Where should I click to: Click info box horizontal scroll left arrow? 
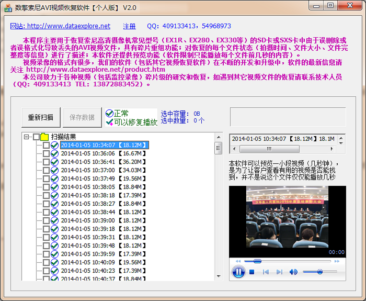(x=234, y=149)
